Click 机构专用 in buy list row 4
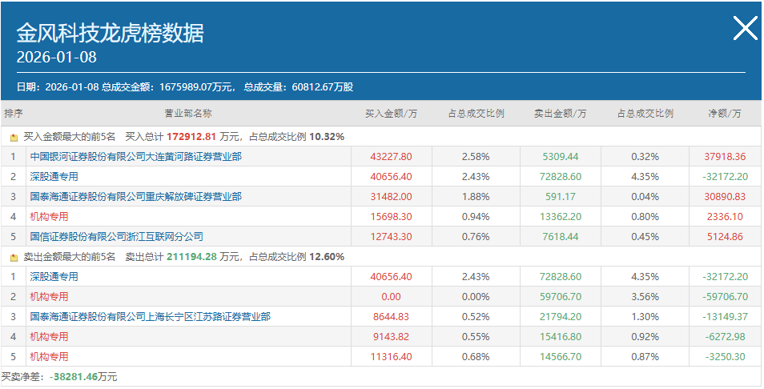The height and width of the screenshot is (389, 764). coord(49,217)
